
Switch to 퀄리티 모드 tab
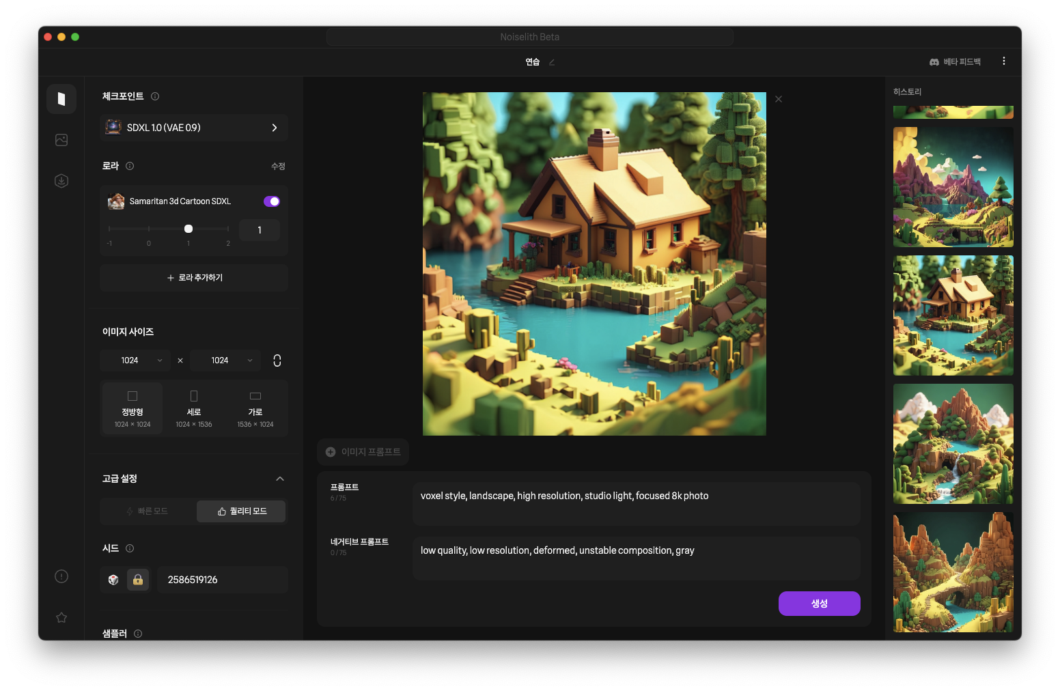pyautogui.click(x=241, y=511)
